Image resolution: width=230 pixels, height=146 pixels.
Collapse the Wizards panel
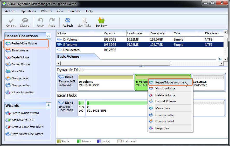48,105
